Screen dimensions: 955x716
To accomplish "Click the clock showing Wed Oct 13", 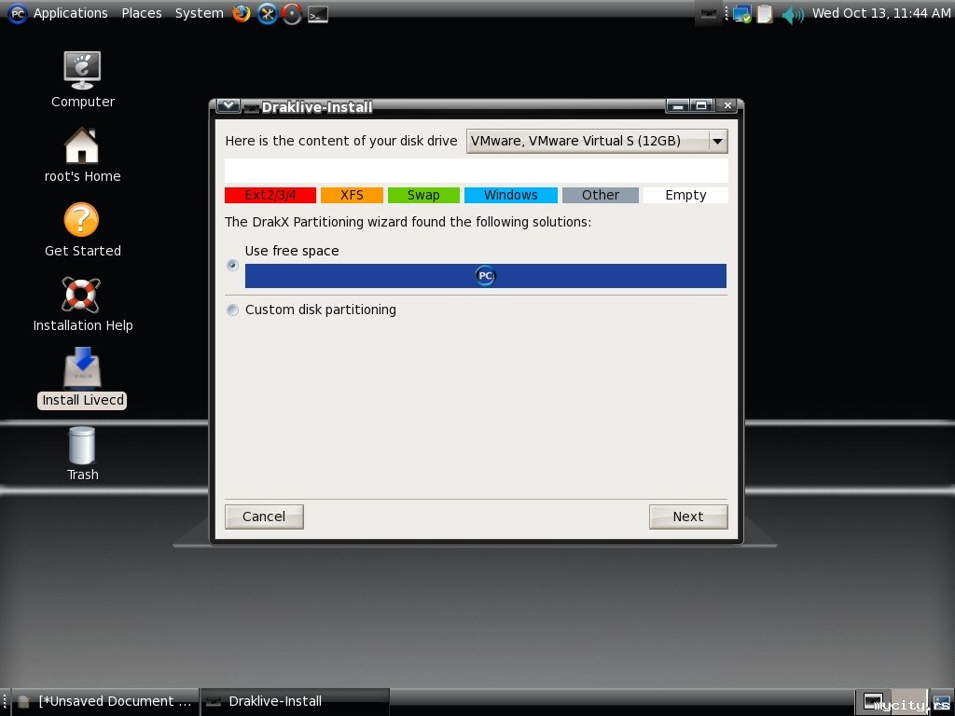I will pos(880,13).
